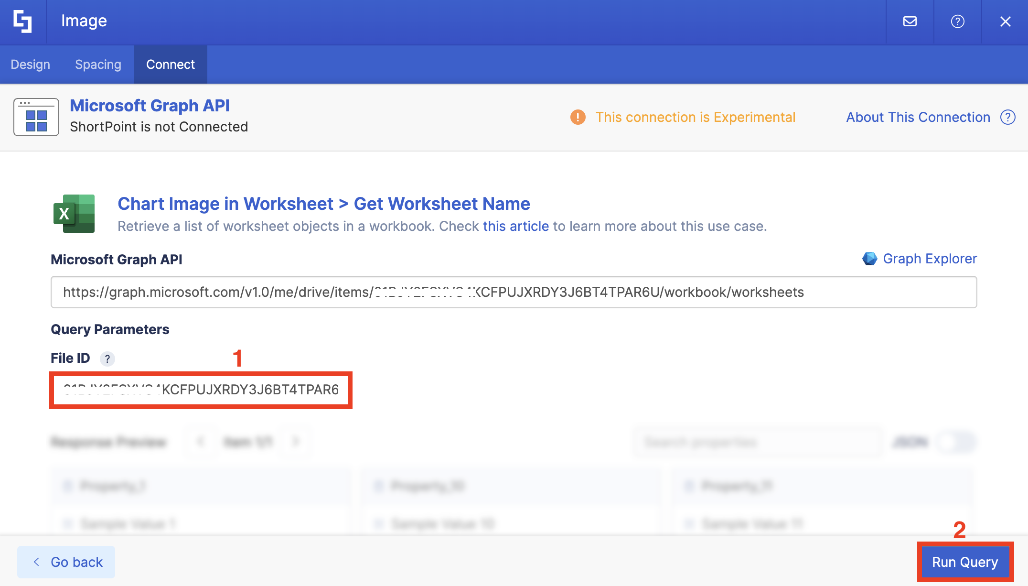Switch to the Spacing tab
The height and width of the screenshot is (586, 1028).
pyautogui.click(x=98, y=65)
